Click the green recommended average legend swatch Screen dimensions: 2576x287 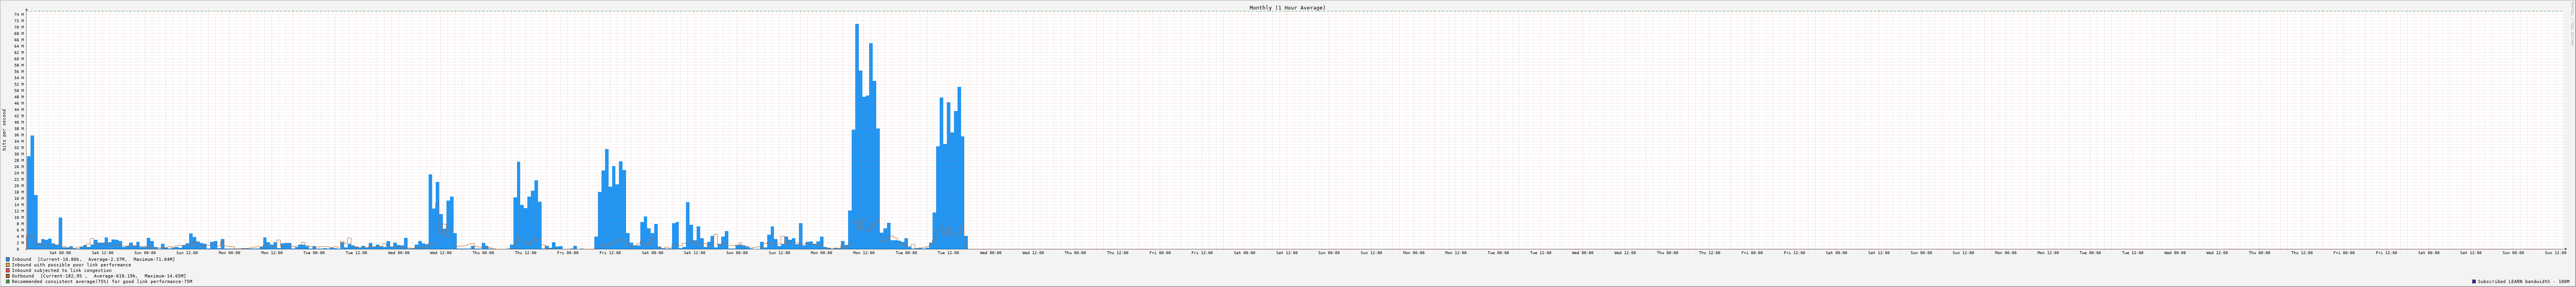click(8, 282)
